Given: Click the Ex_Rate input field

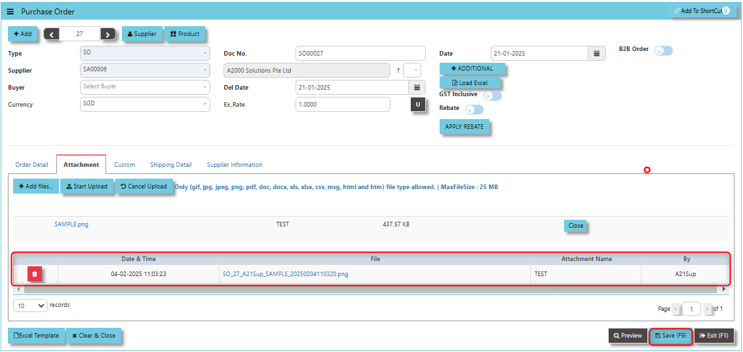Looking at the screenshot, I should point(343,105).
